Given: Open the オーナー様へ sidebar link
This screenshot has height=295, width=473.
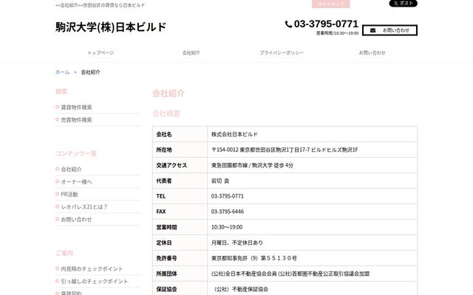Looking at the screenshot, I should click(76, 182).
